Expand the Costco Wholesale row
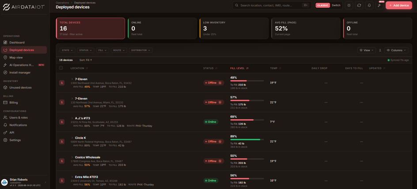Viewport: 417px width, 189px height. [x=72, y=157]
